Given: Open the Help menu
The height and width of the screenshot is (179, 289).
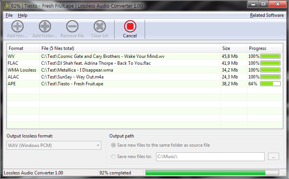Looking at the screenshot, I should coord(22,15).
